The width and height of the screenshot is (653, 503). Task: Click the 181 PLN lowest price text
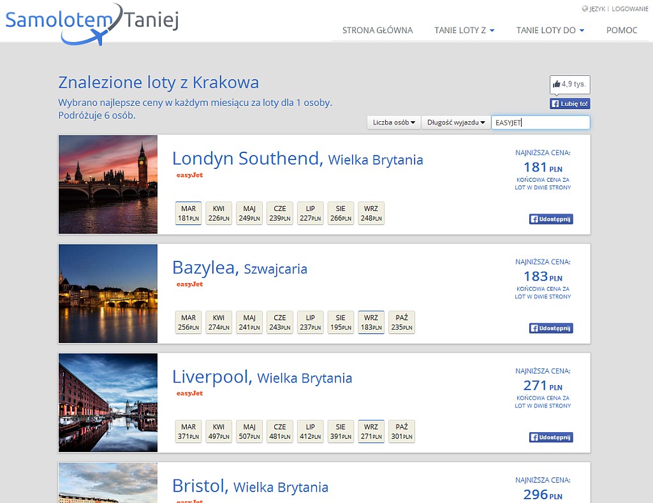tap(543, 168)
